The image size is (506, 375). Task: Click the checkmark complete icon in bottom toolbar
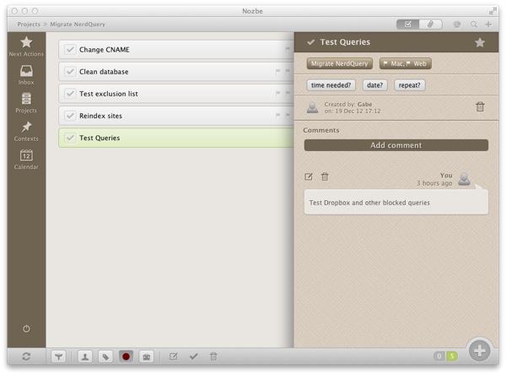click(194, 356)
